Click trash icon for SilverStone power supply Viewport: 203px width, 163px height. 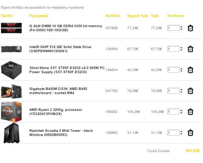190,70
